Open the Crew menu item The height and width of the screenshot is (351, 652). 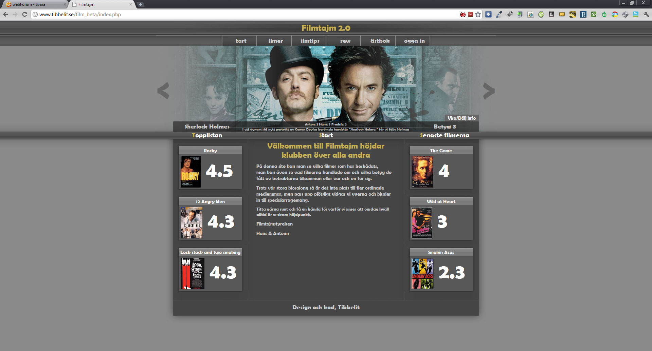tap(343, 41)
